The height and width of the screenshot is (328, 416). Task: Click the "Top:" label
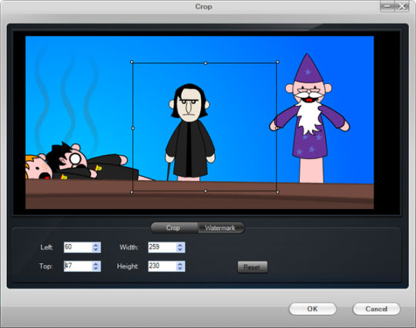(x=46, y=266)
